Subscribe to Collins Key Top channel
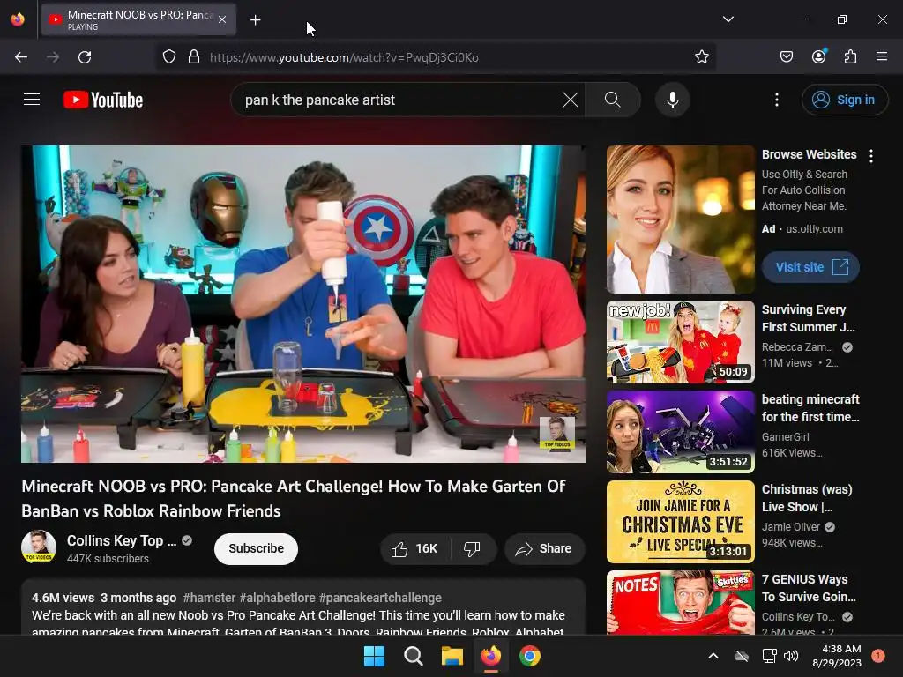Image resolution: width=903 pixels, height=677 pixels. coord(256,548)
